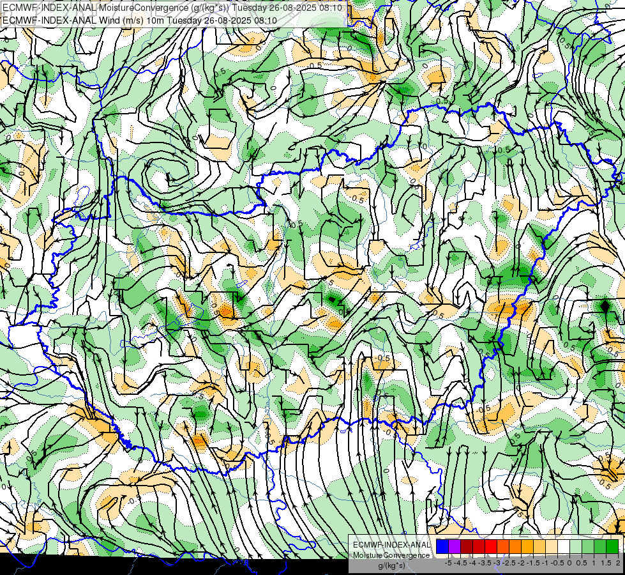The image size is (625, 575).
Task: Click the ECMWF-INDEX-ANAL label in the legend
Action: click(x=391, y=545)
